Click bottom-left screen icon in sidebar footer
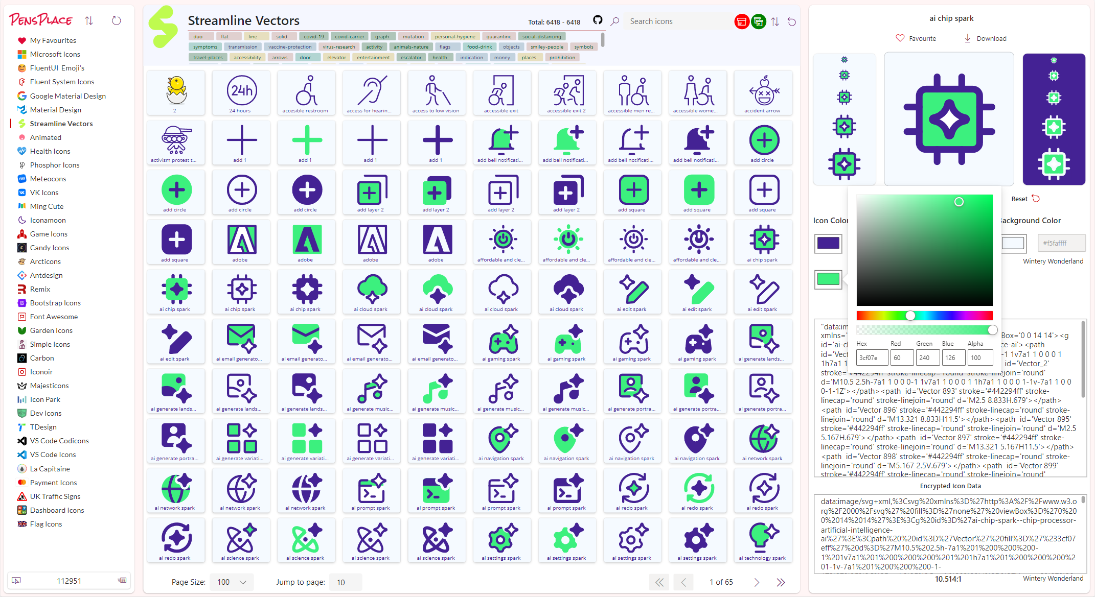Screen dimensions: 1095x597 (16, 581)
